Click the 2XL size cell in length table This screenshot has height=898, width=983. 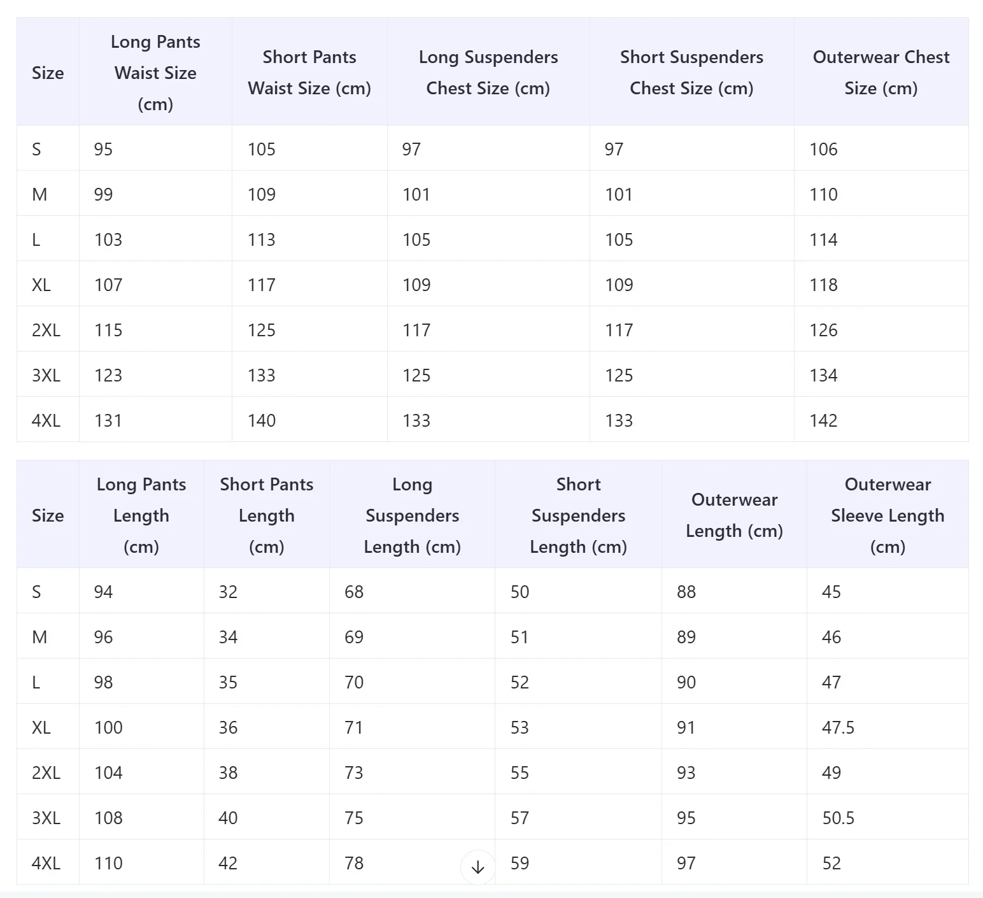point(48,772)
